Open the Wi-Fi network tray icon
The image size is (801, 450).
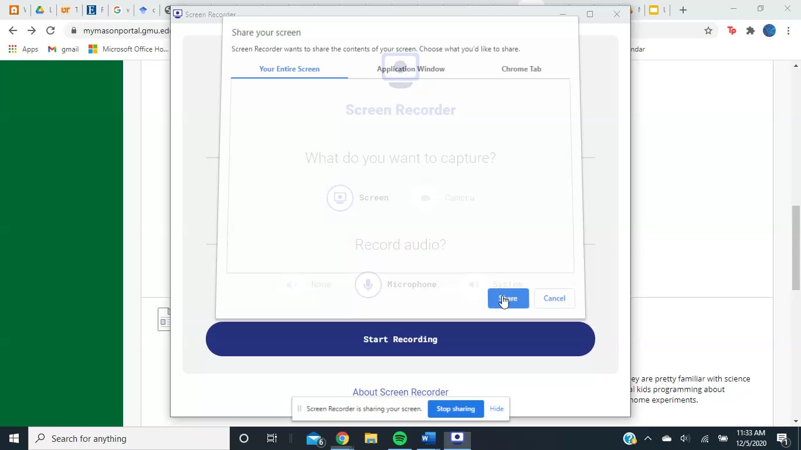[x=705, y=438]
